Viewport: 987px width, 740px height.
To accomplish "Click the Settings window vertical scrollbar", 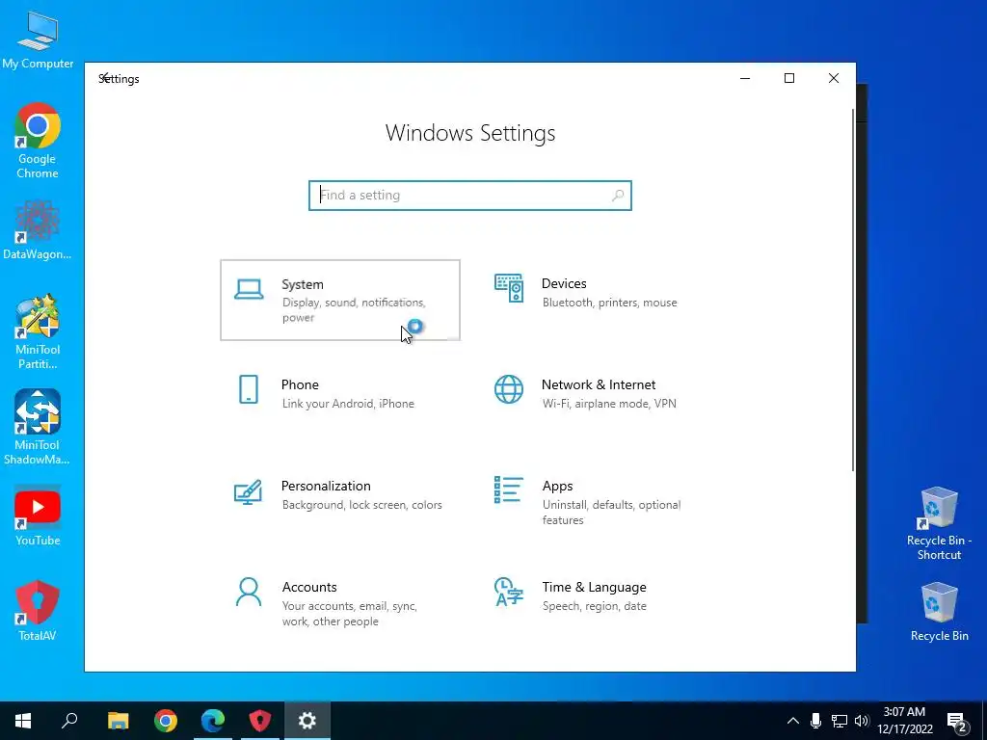I will click(x=853, y=289).
